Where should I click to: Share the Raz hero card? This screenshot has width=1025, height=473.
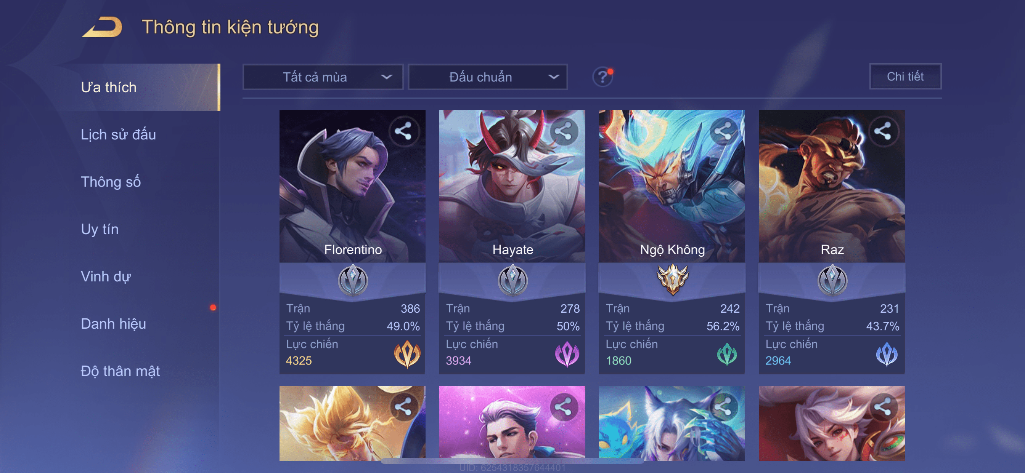883,131
